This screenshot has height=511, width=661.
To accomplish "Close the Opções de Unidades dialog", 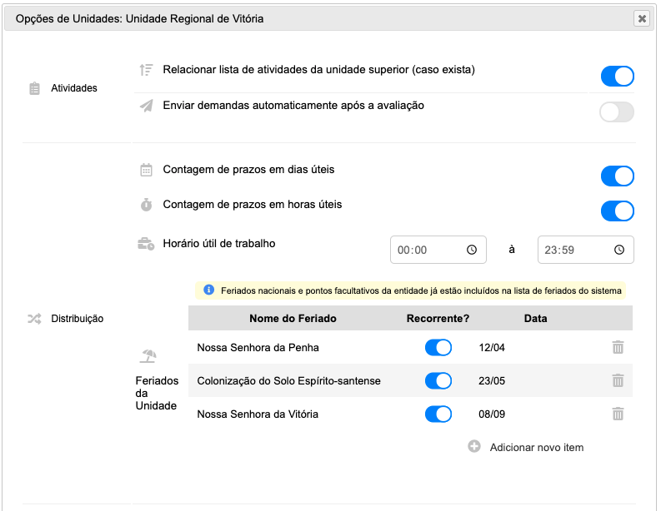I will pos(642,18).
